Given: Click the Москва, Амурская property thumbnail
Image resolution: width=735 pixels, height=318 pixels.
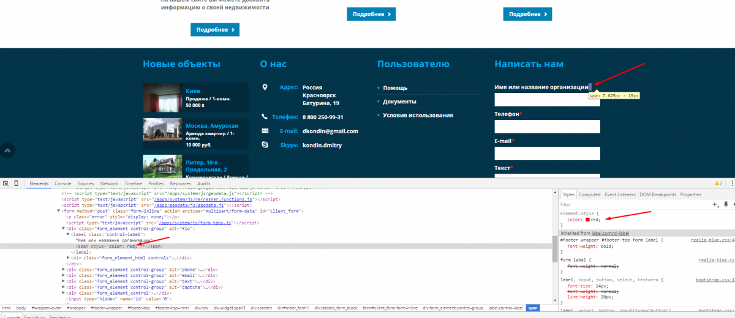Looking at the screenshot, I should (x=162, y=133).
